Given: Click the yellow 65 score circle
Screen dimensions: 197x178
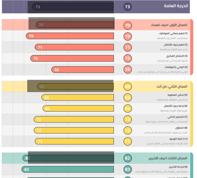Looking at the screenshot, I should (x=127, y=97).
